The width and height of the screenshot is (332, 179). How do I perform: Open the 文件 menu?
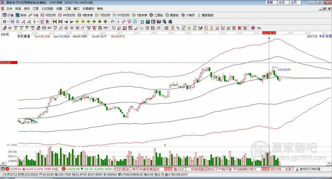coord(9,9)
